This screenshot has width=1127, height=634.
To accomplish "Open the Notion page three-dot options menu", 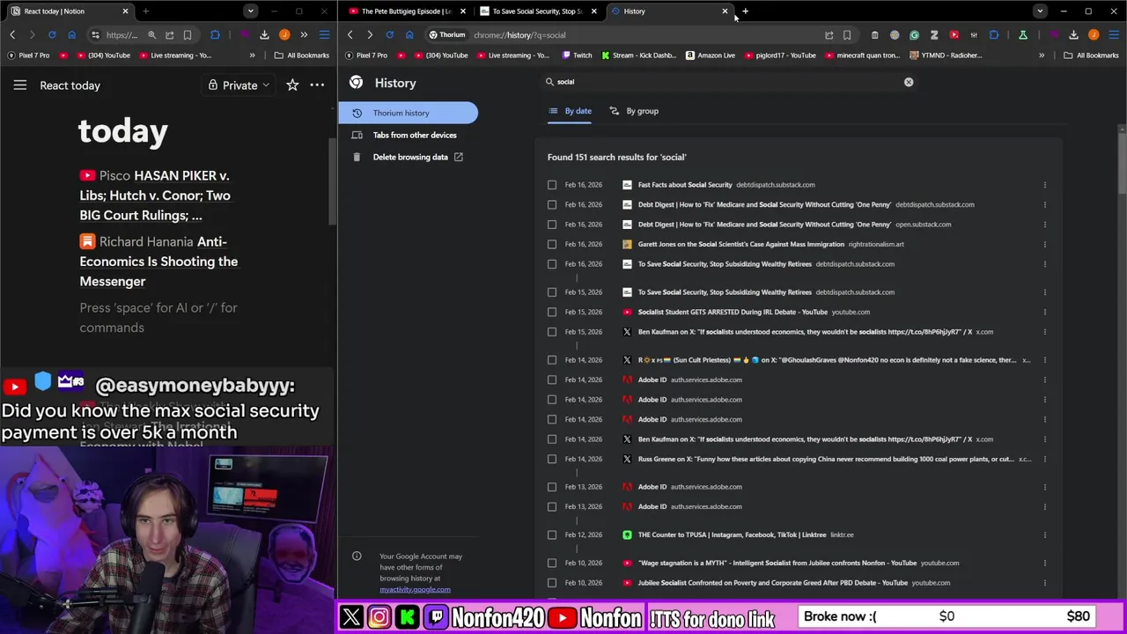I will click(317, 85).
